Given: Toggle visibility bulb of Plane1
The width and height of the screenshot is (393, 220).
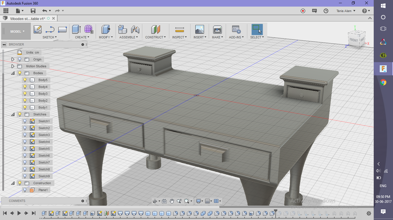Looking at the screenshot, I should coord(25,190).
